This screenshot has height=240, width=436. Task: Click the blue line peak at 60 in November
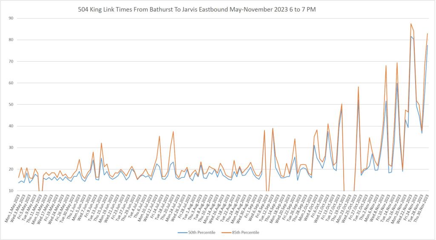[397, 83]
